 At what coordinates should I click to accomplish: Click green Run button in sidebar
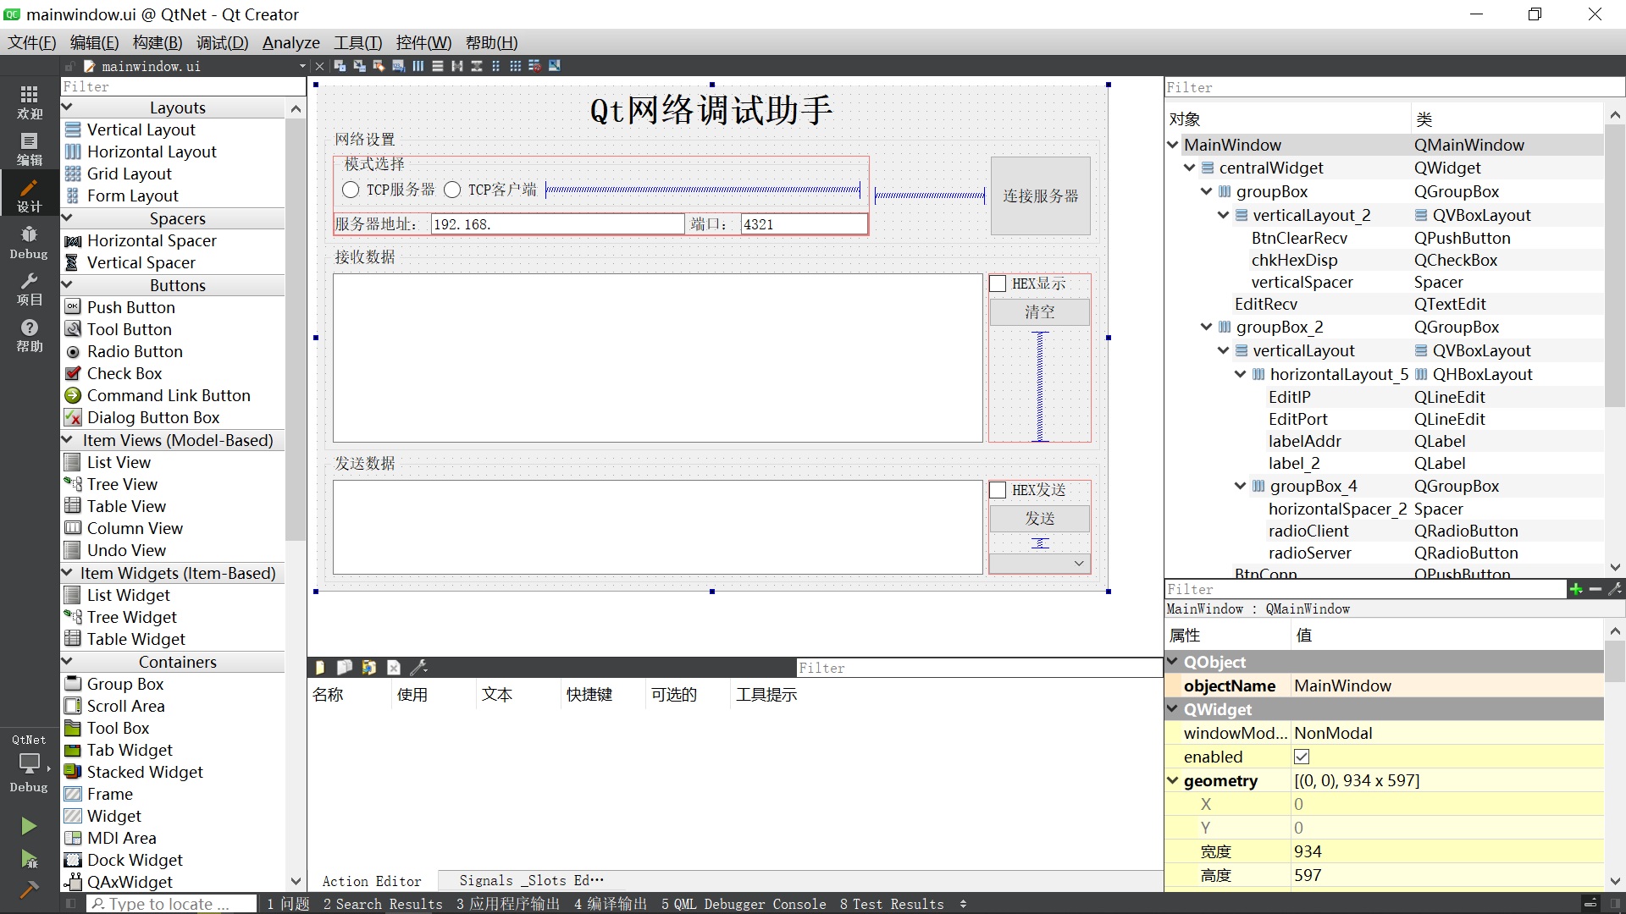tap(29, 825)
